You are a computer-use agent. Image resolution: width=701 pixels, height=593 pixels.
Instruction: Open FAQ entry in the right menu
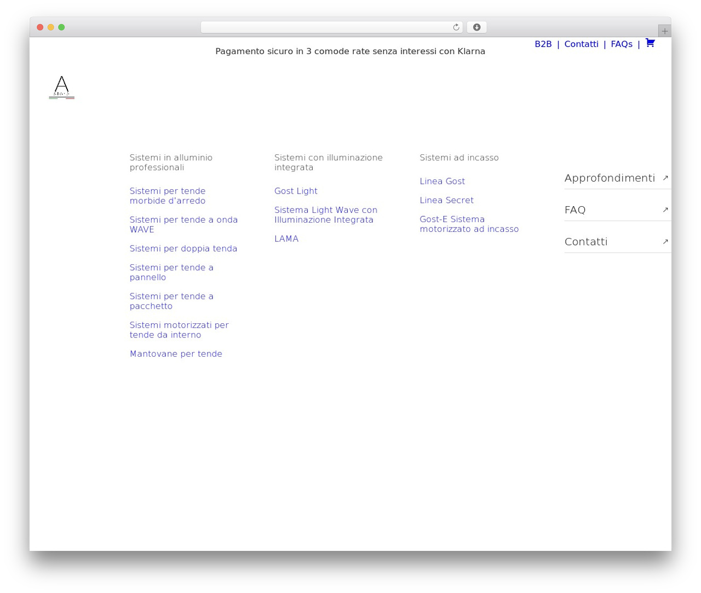(575, 210)
